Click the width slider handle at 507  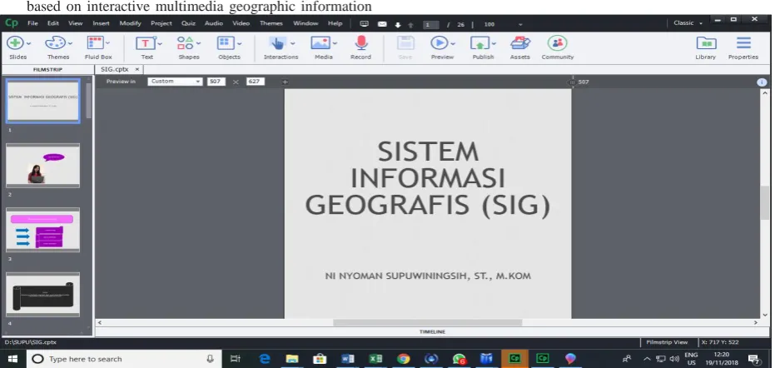pyautogui.click(x=573, y=82)
